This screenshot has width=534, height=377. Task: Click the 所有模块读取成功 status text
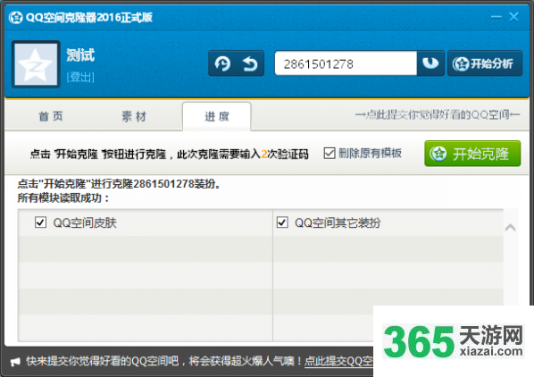[63, 197]
